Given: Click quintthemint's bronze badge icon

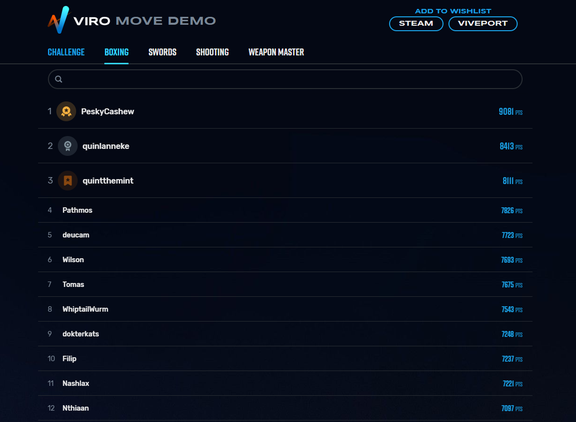Looking at the screenshot, I should (x=68, y=181).
